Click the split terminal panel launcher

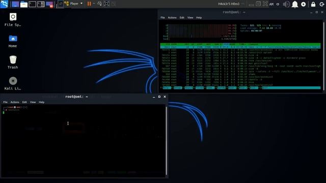[41, 4]
